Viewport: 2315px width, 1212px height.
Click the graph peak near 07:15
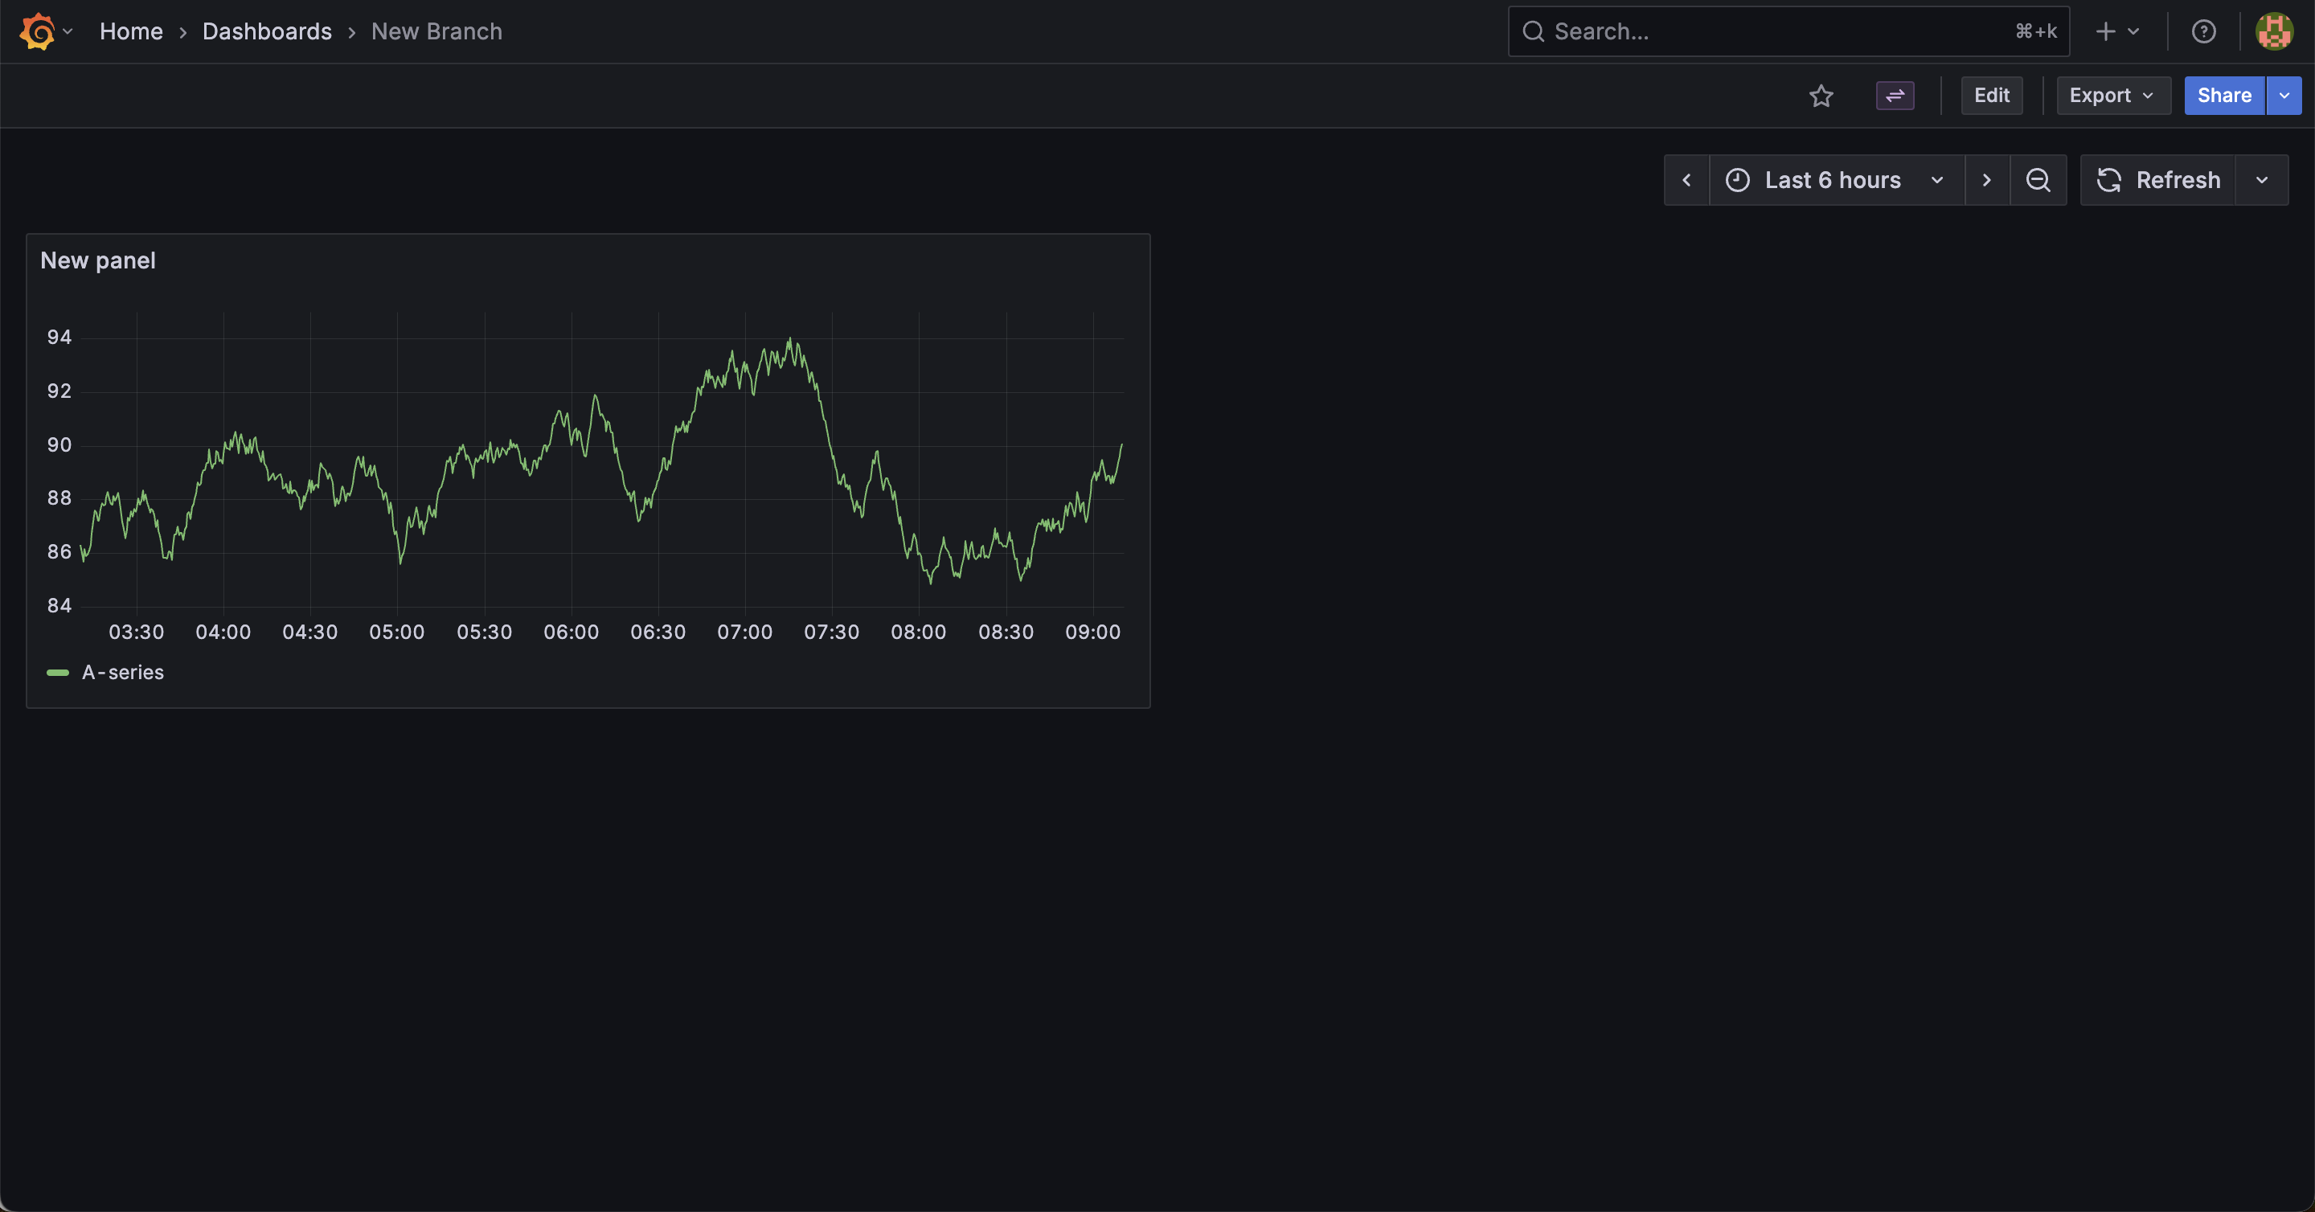(790, 340)
